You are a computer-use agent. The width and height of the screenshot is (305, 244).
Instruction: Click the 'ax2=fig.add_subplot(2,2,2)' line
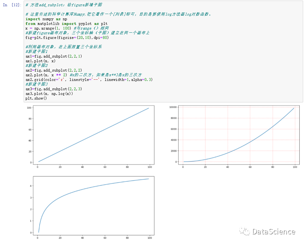pyautogui.click(x=54, y=70)
